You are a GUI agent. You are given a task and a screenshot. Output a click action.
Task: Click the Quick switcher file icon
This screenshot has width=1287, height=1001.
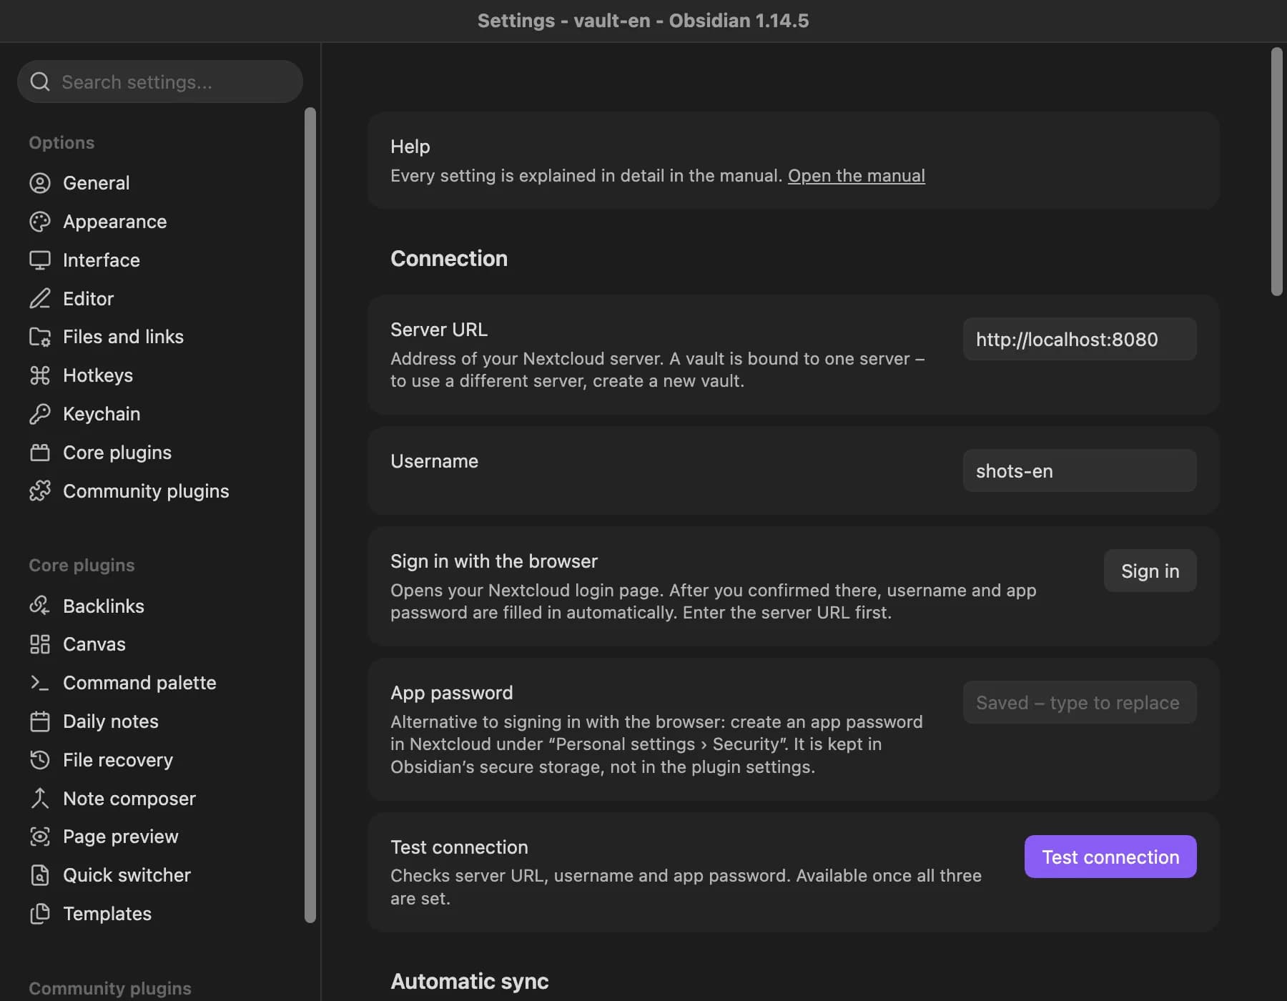(x=40, y=875)
